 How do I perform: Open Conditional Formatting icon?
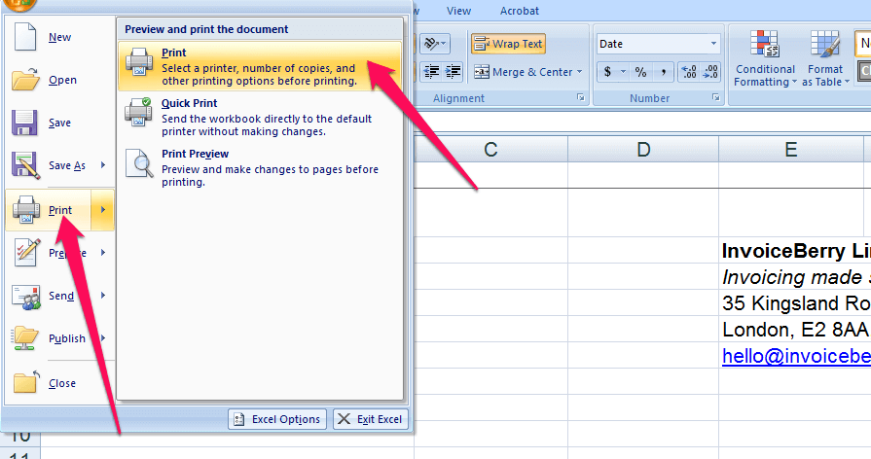(765, 45)
